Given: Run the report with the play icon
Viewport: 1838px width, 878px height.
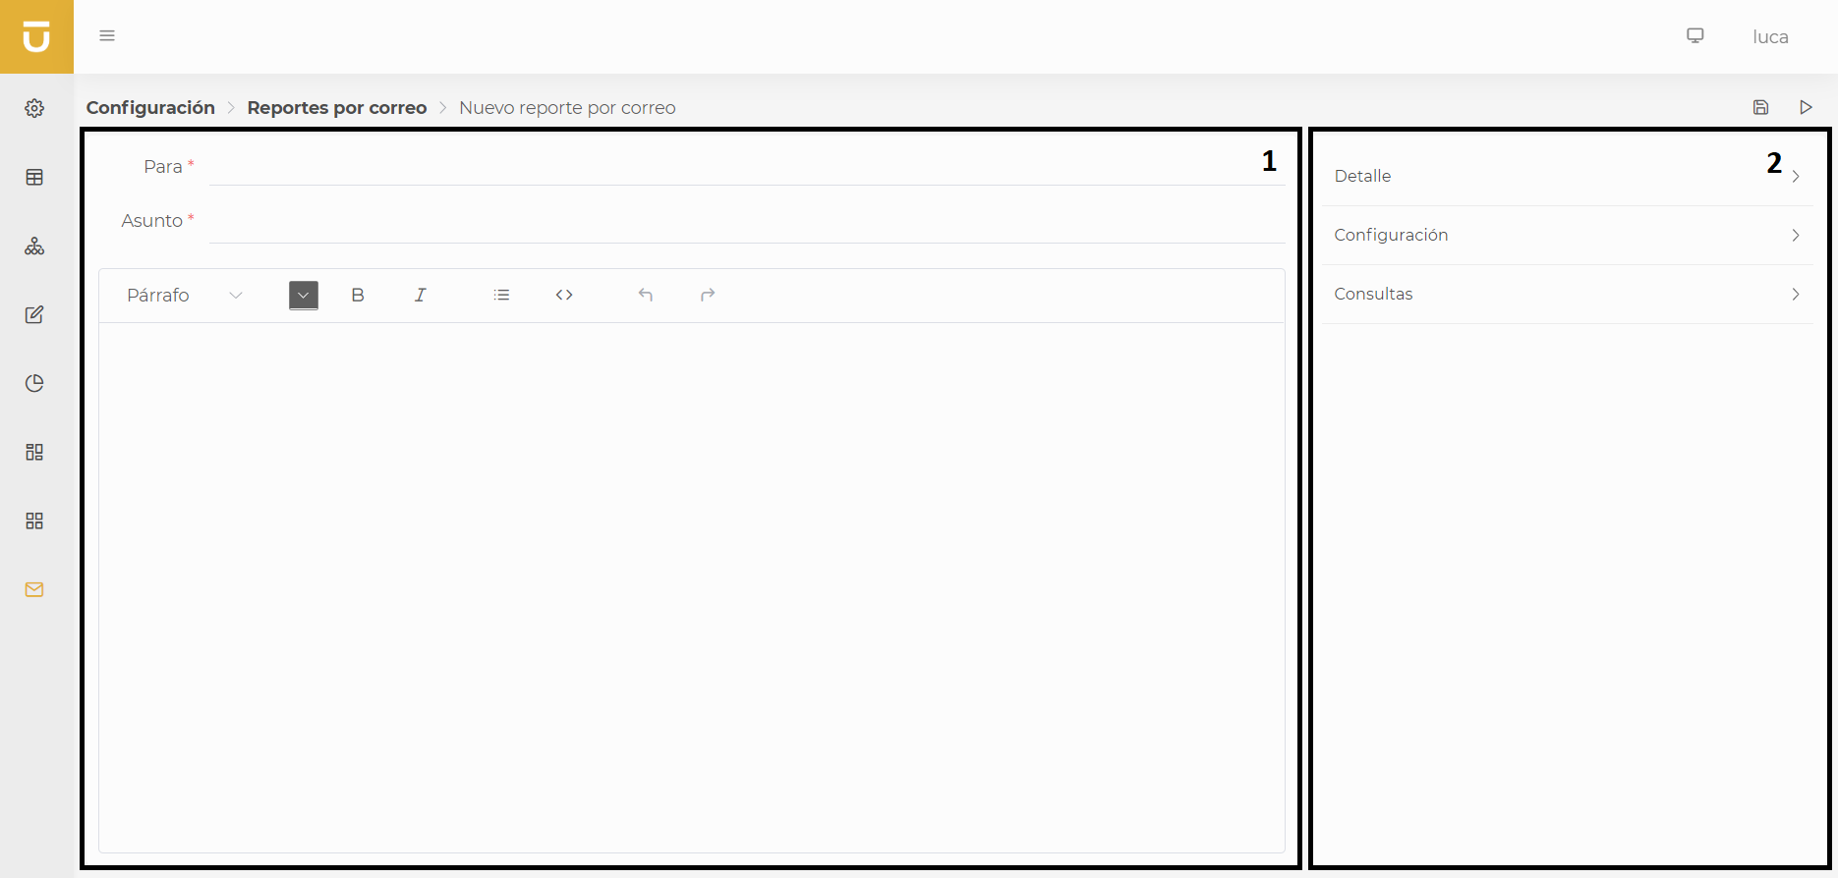Looking at the screenshot, I should click(x=1806, y=107).
